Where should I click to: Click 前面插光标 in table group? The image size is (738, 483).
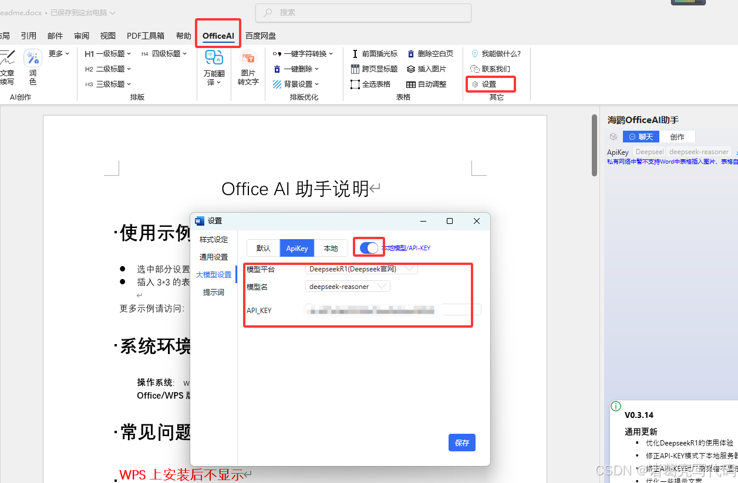click(375, 53)
